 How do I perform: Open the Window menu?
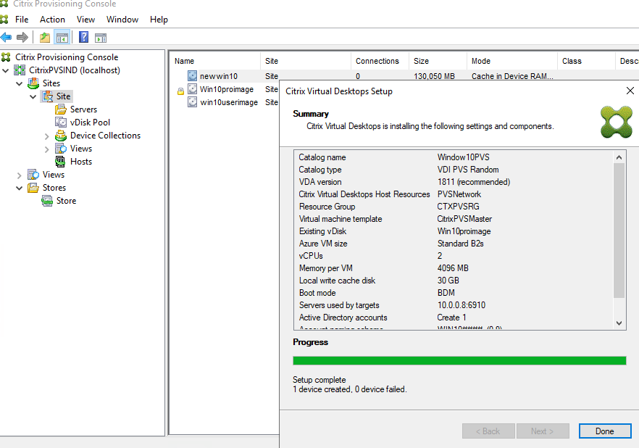(122, 20)
